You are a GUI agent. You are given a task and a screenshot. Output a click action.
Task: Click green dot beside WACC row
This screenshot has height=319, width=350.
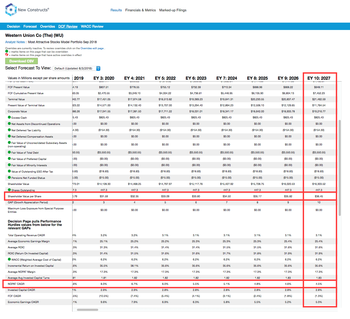9,259
